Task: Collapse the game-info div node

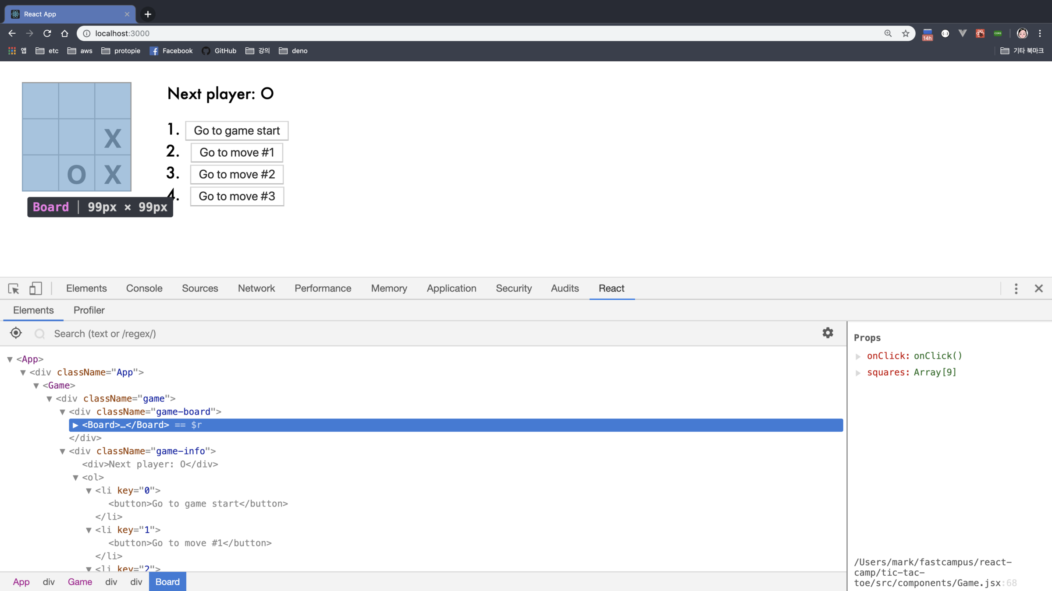Action: [63, 451]
